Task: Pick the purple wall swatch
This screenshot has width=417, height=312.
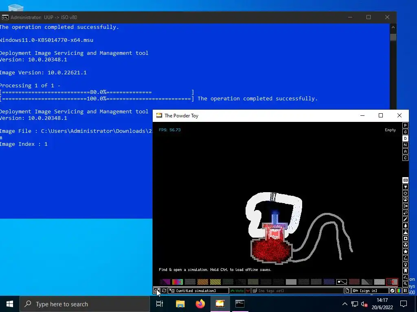Action: point(165,282)
